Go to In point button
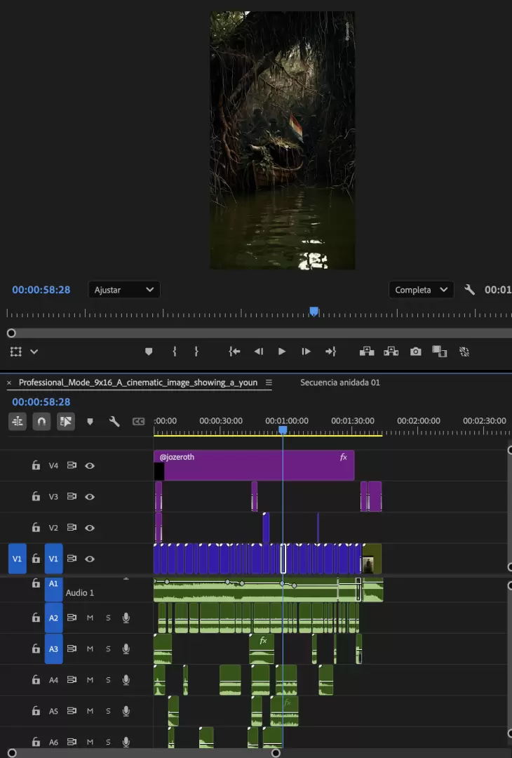This screenshot has width=512, height=758. (x=234, y=352)
